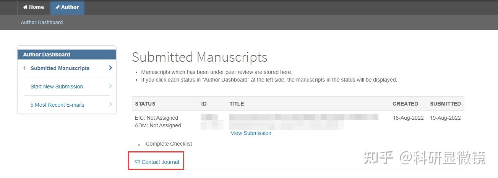The width and height of the screenshot is (498, 178).
Task: Go to the Author Dashboard breadcrumb link
Action: click(42, 22)
